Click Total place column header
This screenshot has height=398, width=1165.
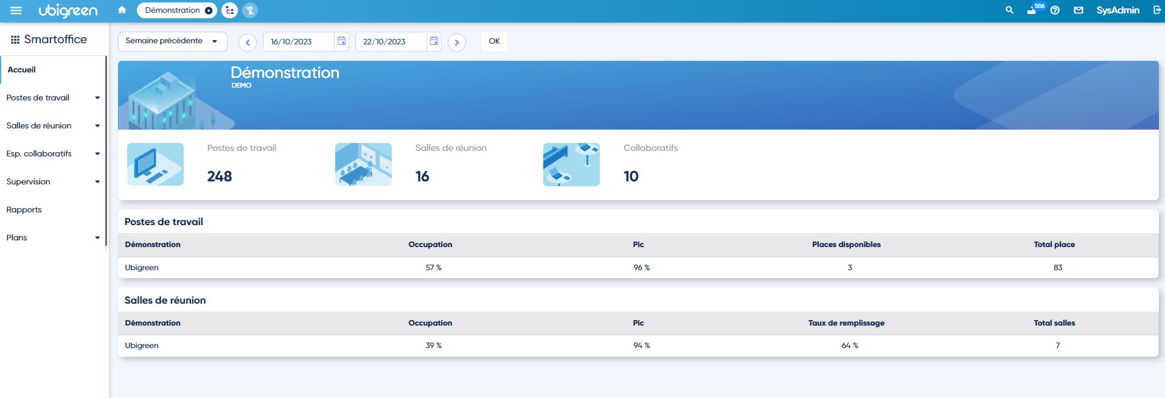pos(1054,245)
